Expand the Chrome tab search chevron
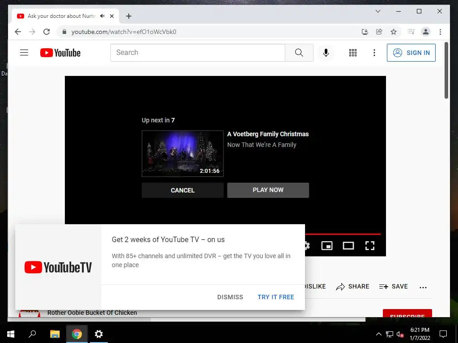The image size is (458, 343). (377, 11)
